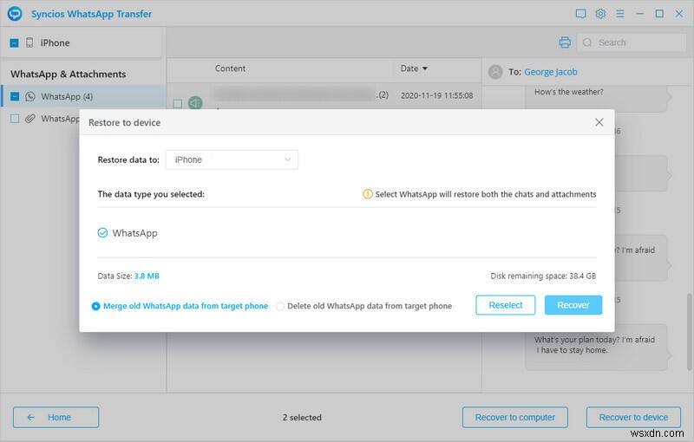Toggle WhatsApp data type checkmark in dialog
This screenshot has width=694, height=442.
click(102, 232)
